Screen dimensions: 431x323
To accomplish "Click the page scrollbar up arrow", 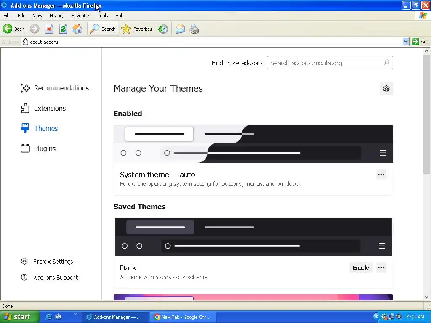I will 426,51.
